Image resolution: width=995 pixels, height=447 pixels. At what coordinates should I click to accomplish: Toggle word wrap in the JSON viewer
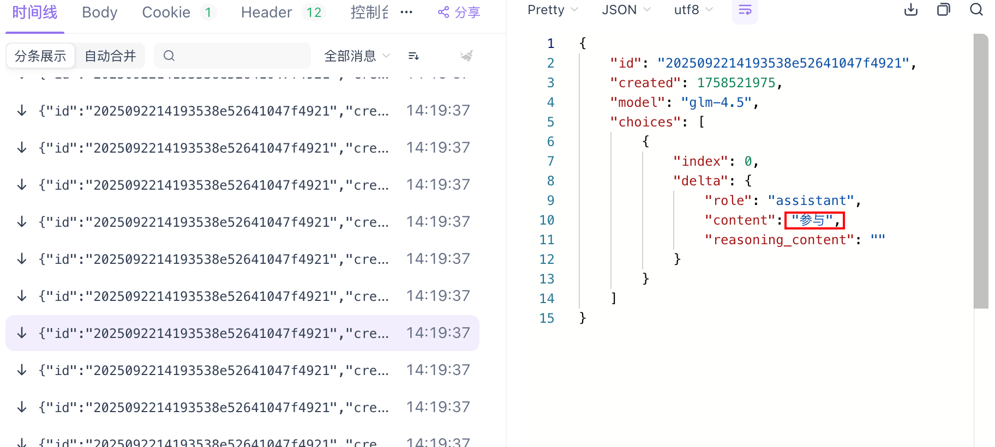pos(745,10)
